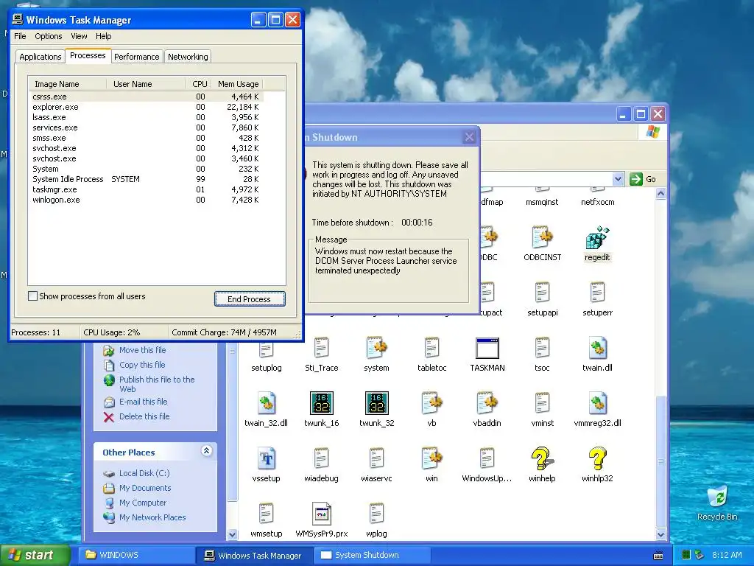Screen dimensions: 754x566
Task: Enable Show processes from all users
Action: (32, 296)
